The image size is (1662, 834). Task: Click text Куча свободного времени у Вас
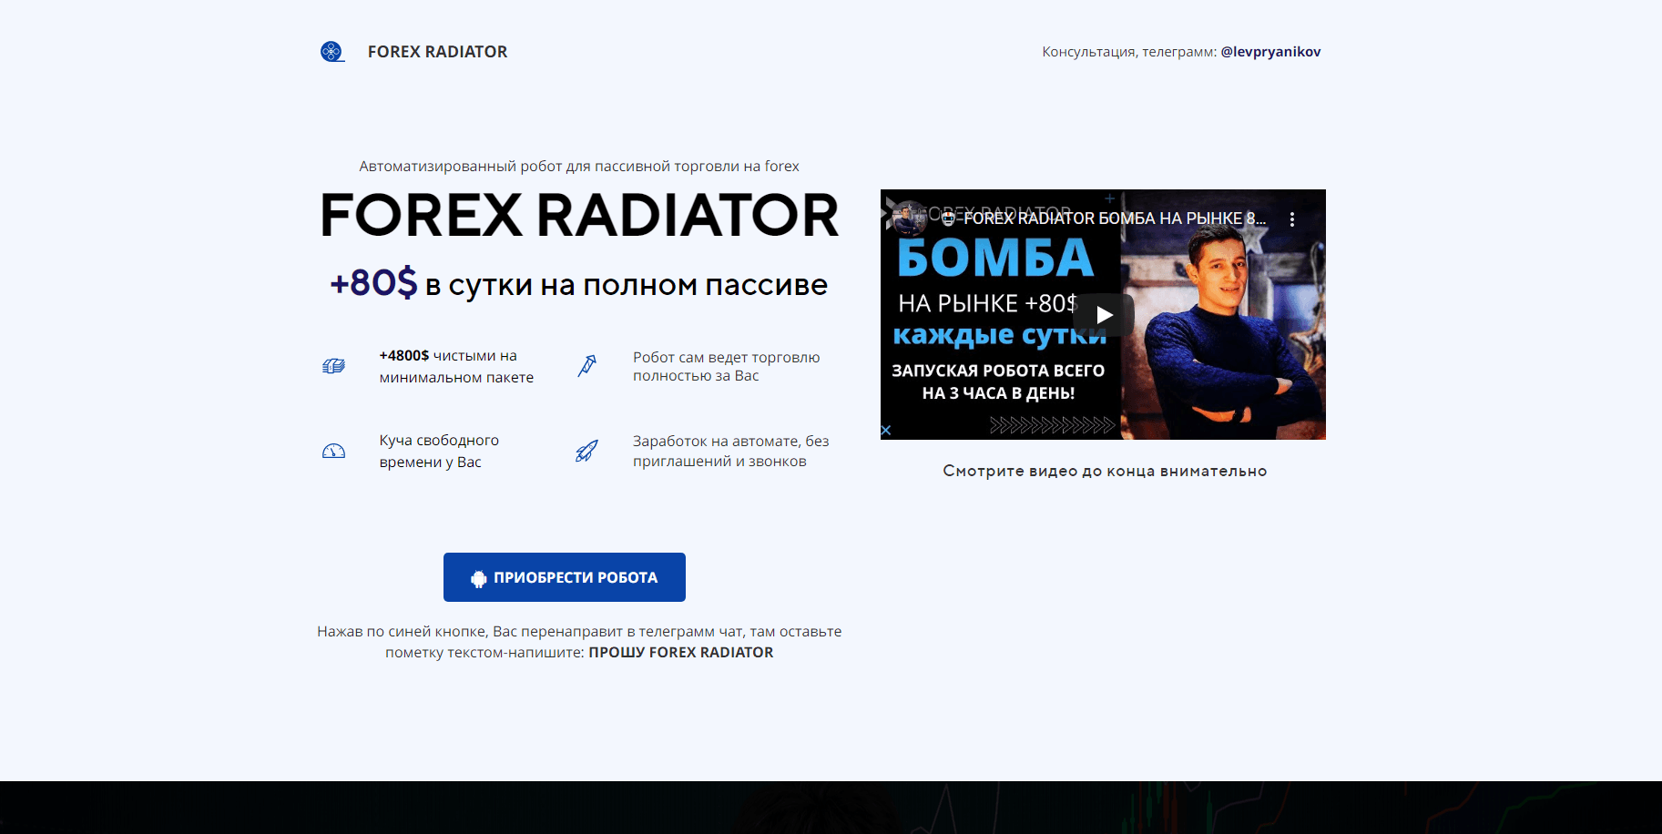(439, 451)
